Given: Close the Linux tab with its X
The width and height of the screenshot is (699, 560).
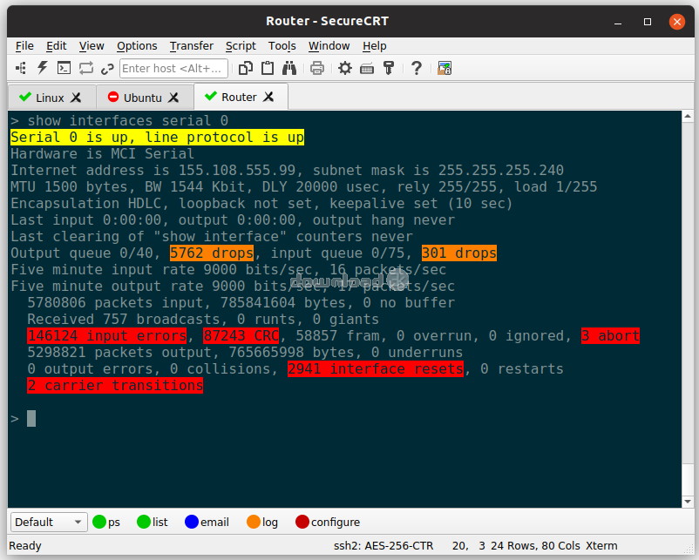Looking at the screenshot, I should click(76, 98).
